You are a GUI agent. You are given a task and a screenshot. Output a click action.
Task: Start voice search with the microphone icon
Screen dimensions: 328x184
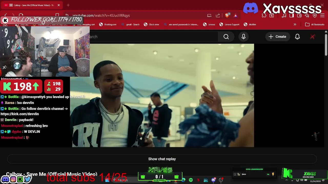[x=243, y=37]
